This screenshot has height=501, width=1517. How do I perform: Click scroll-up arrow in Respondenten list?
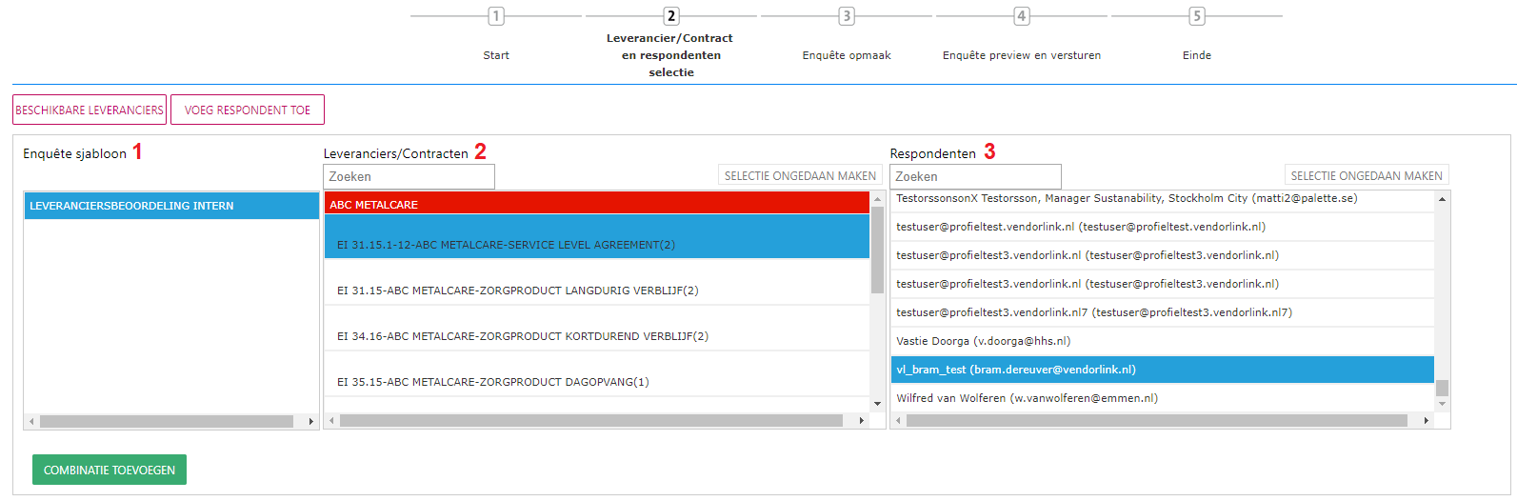1442,199
